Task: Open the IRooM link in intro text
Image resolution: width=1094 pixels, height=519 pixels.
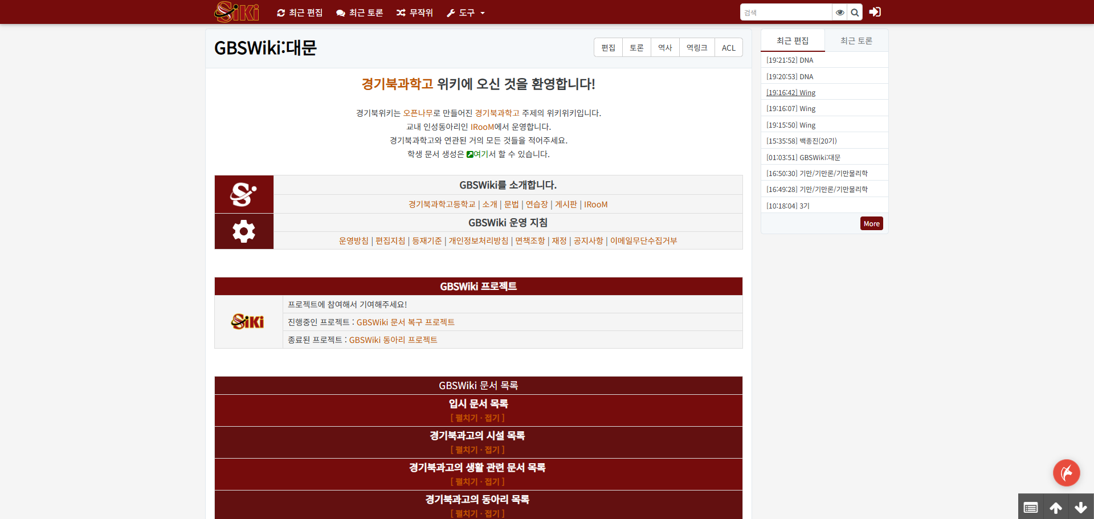Action: (482, 127)
